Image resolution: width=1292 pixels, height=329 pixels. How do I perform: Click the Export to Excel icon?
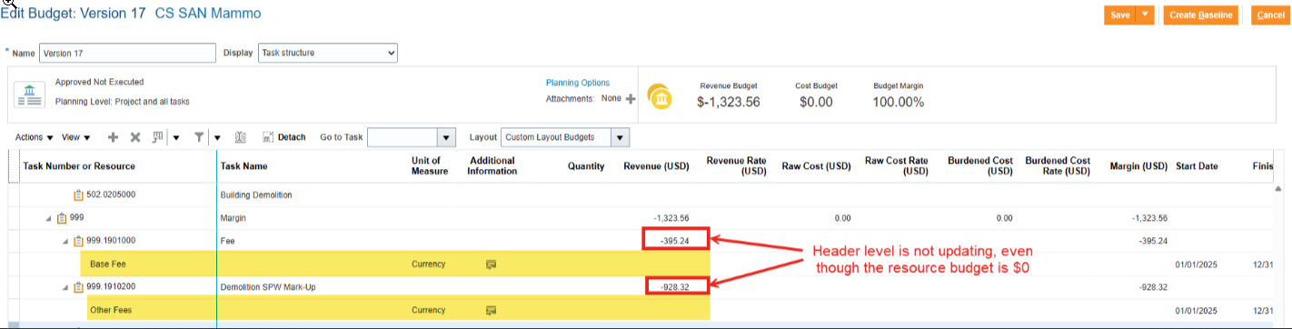tap(241, 137)
